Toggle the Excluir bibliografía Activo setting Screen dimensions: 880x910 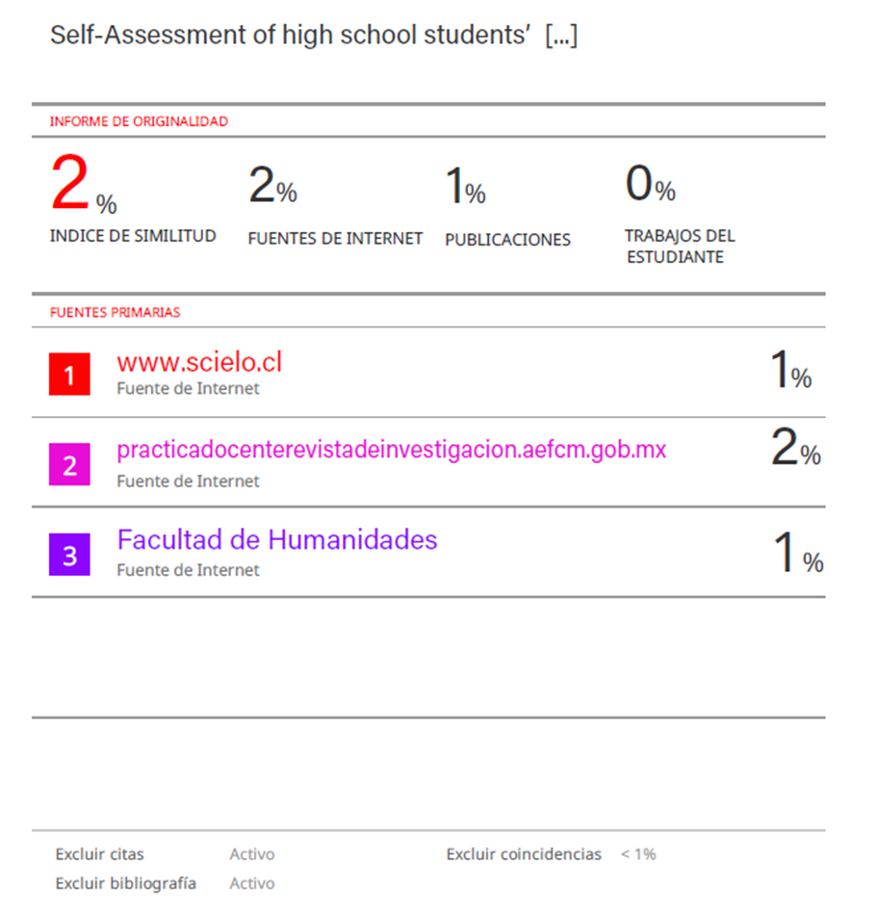point(251,883)
